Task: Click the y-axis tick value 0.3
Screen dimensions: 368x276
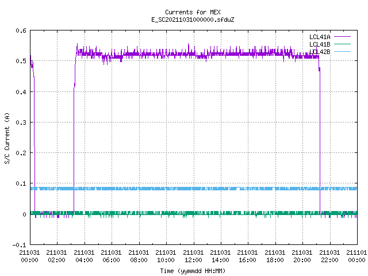Action: point(21,122)
